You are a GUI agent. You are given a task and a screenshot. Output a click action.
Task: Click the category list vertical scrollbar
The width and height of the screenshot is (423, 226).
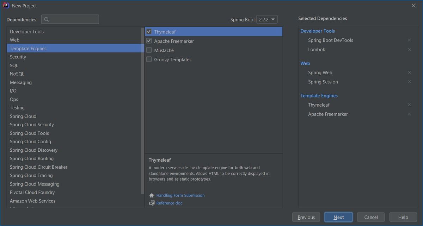(x=142, y=111)
